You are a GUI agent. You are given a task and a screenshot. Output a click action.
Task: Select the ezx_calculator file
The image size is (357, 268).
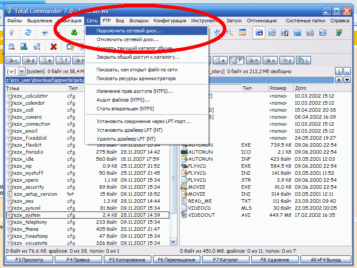(x=31, y=96)
